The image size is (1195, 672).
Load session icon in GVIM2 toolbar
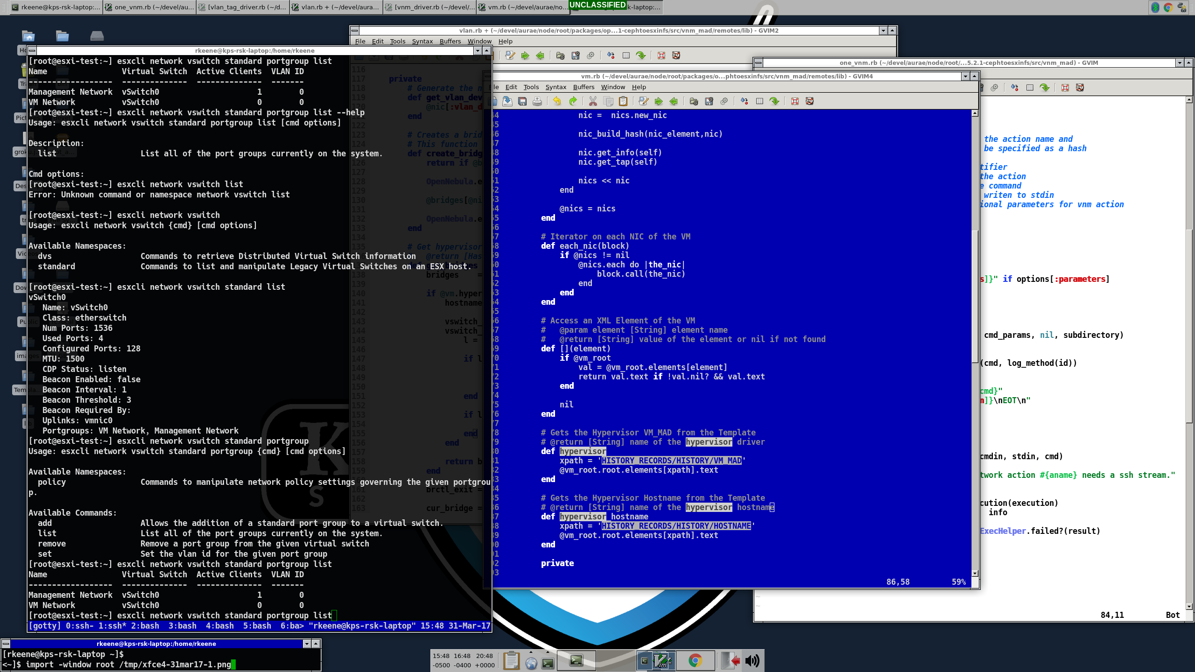tap(560, 56)
